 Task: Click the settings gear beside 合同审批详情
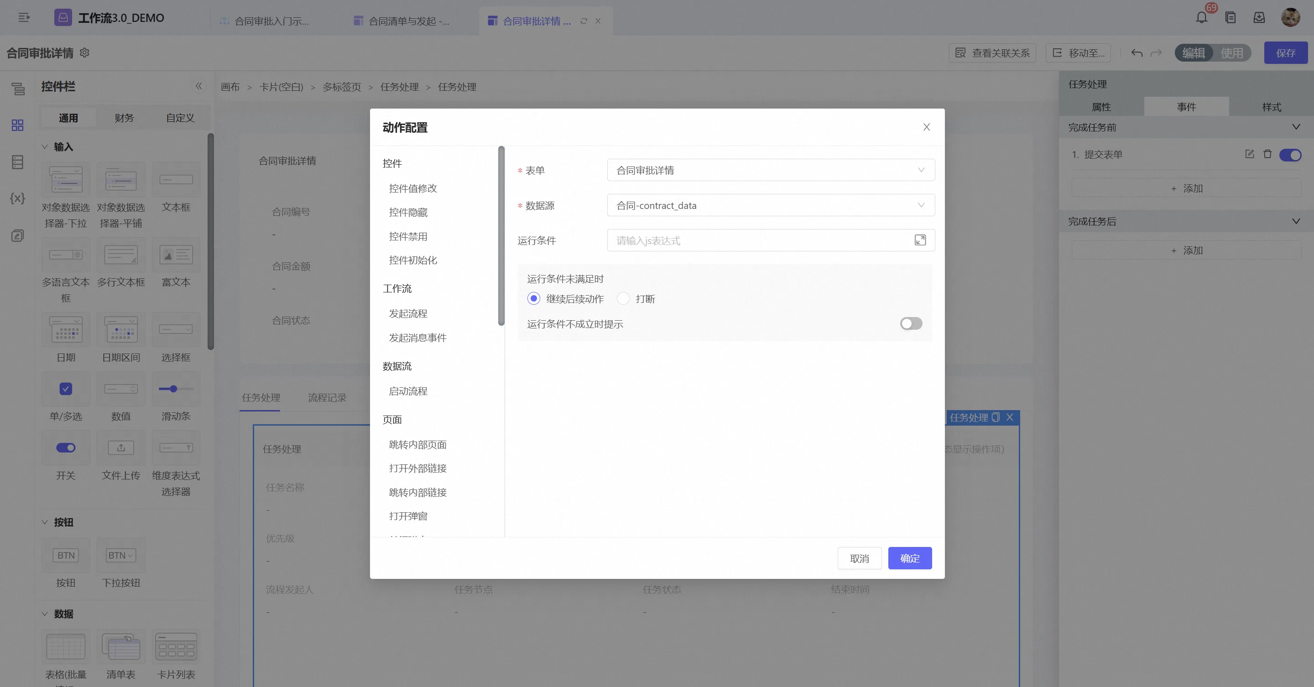tap(85, 52)
